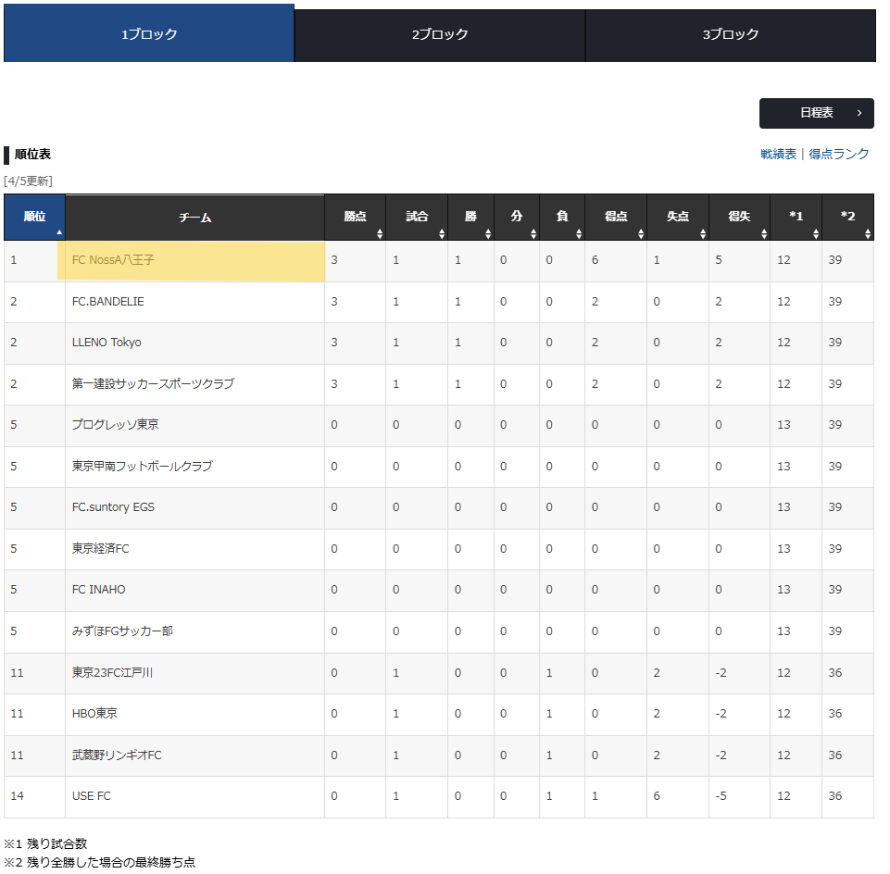Screen dimensions: 890x874
Task: Select the FC.BANDELIE team row
Action: click(108, 302)
